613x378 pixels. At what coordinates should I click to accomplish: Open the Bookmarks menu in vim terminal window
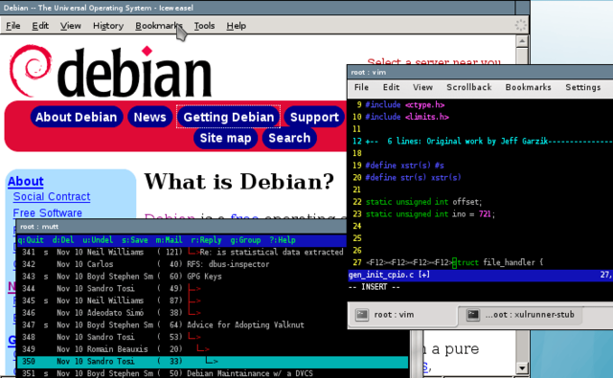pos(528,87)
